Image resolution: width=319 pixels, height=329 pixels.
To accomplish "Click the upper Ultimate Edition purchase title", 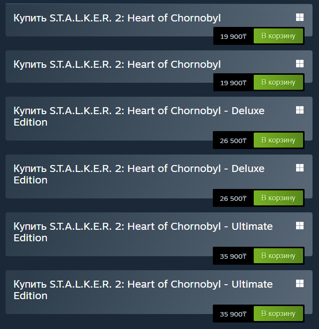I will pos(143,232).
